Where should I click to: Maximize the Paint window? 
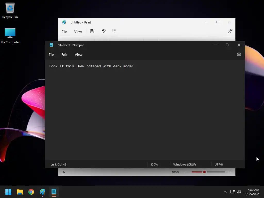[218, 22]
